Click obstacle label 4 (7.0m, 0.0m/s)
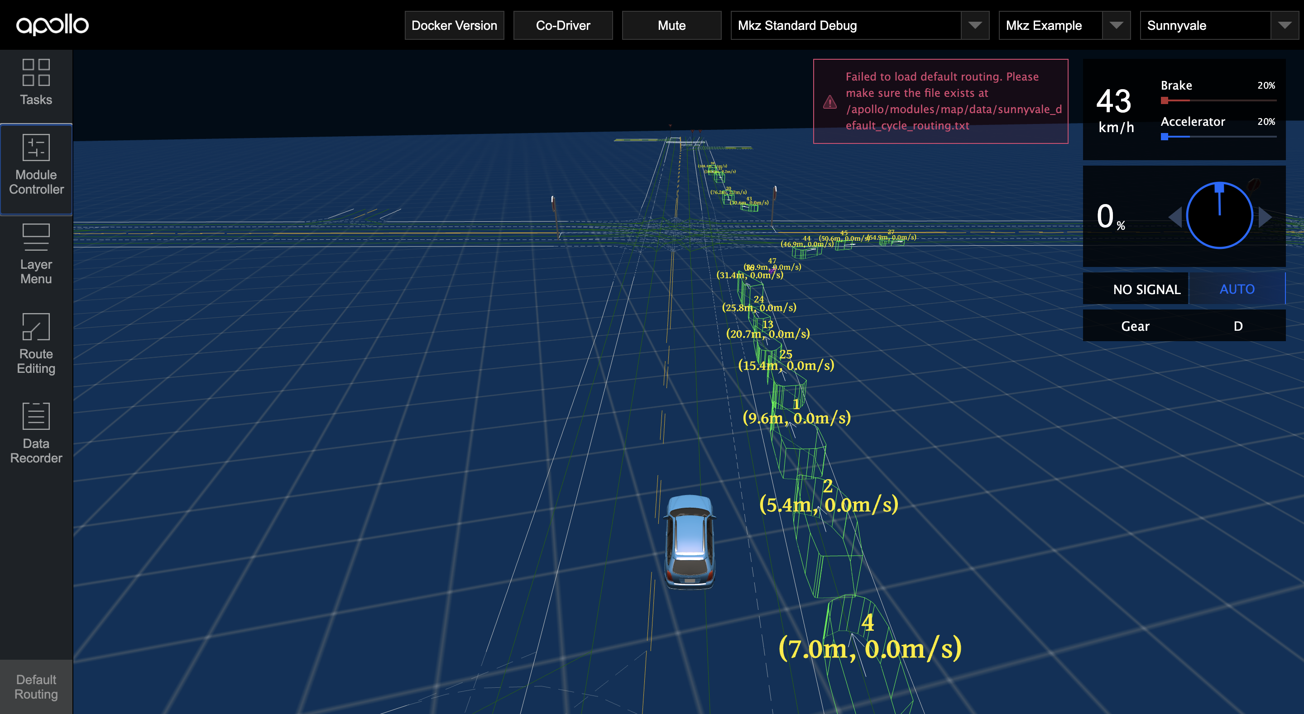 click(x=870, y=638)
